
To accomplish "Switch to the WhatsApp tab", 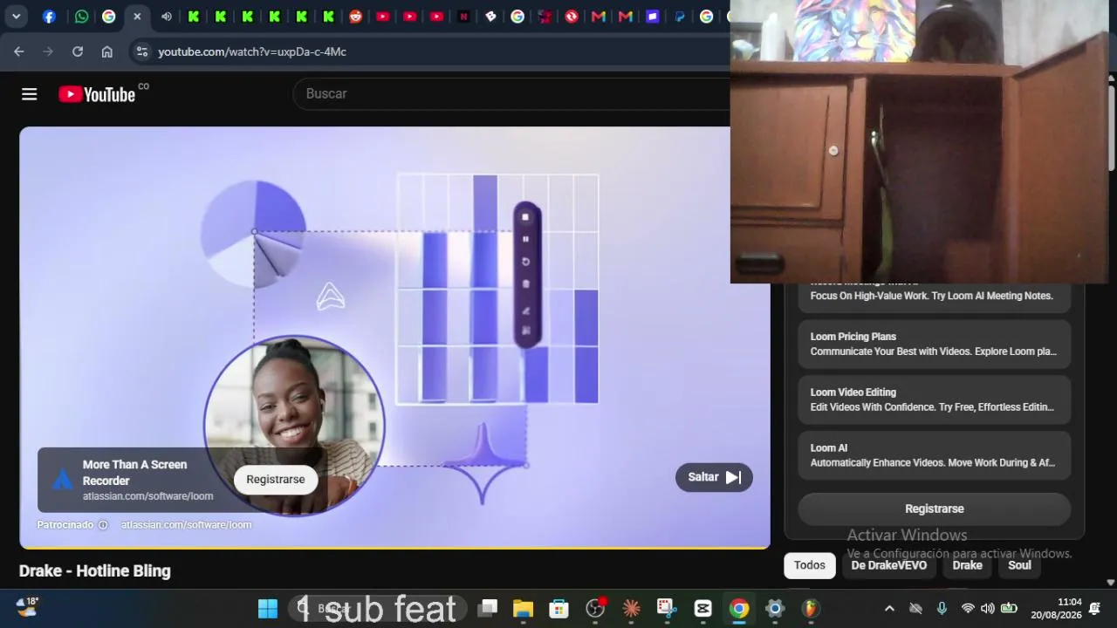I will [x=81, y=16].
